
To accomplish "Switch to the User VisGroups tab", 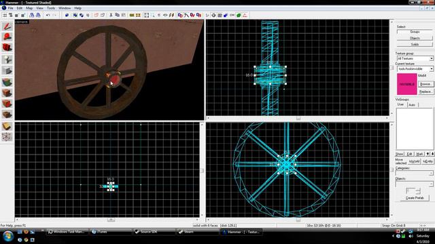I will click(400, 104).
